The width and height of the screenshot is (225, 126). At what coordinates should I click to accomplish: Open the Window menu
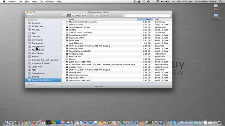click(50, 1)
